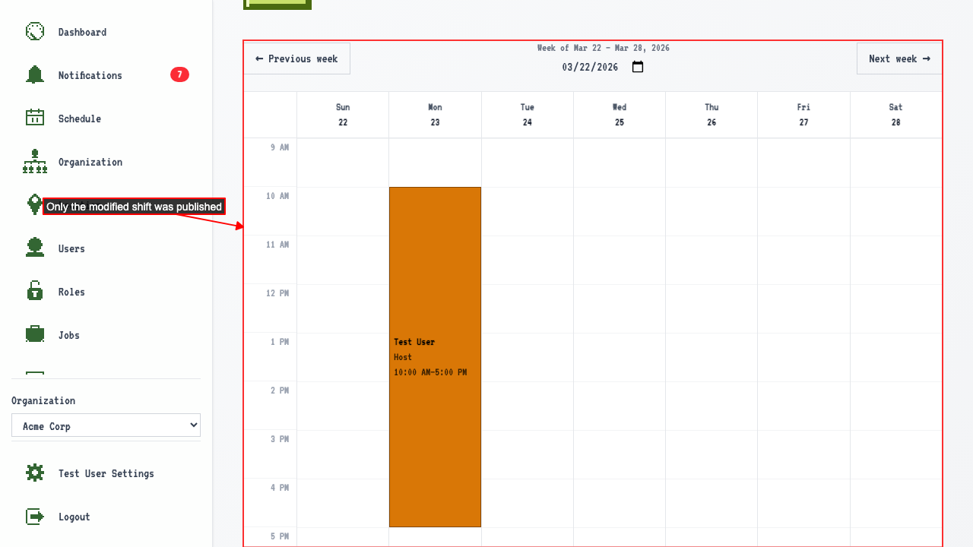The height and width of the screenshot is (547, 973).
Task: Click the Schedule calendar icon
Action: pos(35,118)
